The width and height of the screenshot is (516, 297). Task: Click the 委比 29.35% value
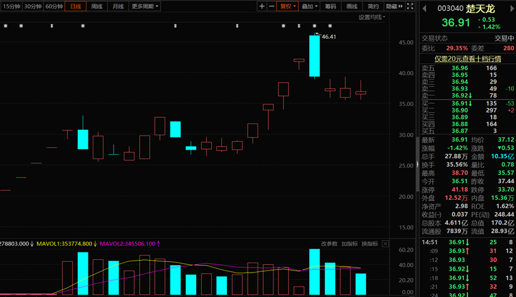pyautogui.click(x=457, y=48)
